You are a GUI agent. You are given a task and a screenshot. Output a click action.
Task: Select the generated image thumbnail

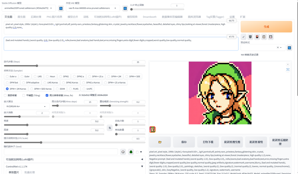pyautogui.click(x=152, y=130)
